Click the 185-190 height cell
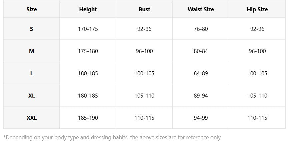 coord(88,118)
